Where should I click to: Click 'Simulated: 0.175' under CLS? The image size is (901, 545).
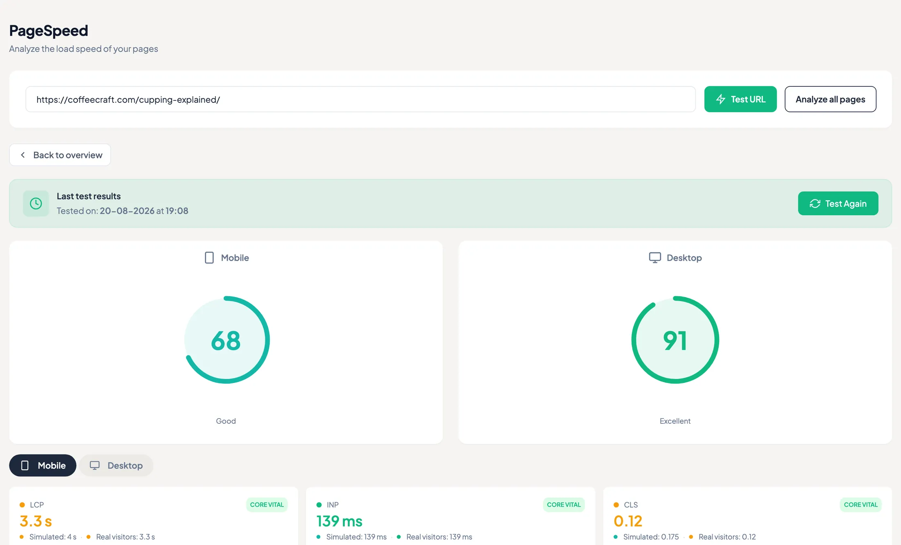click(651, 536)
